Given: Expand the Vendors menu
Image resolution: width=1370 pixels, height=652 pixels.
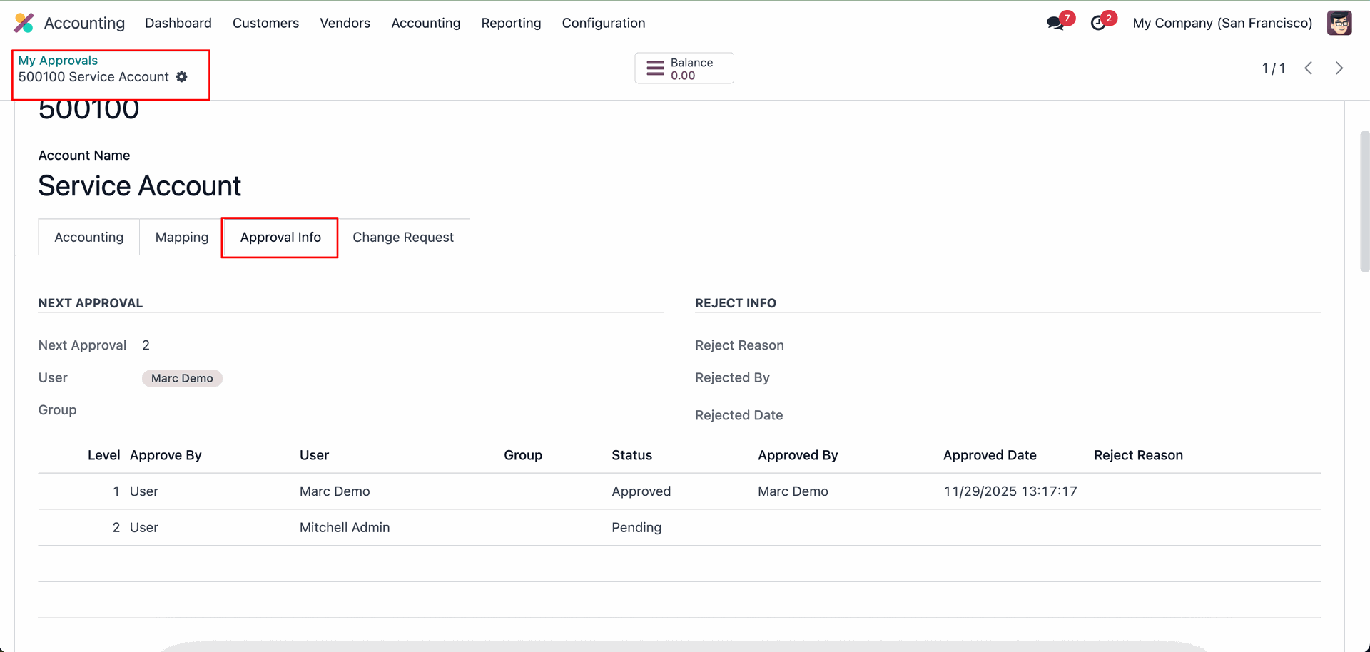Looking at the screenshot, I should [345, 23].
